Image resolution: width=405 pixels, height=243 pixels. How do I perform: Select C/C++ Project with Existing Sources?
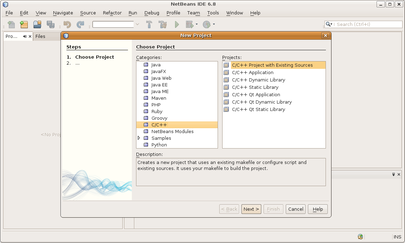(x=274, y=65)
